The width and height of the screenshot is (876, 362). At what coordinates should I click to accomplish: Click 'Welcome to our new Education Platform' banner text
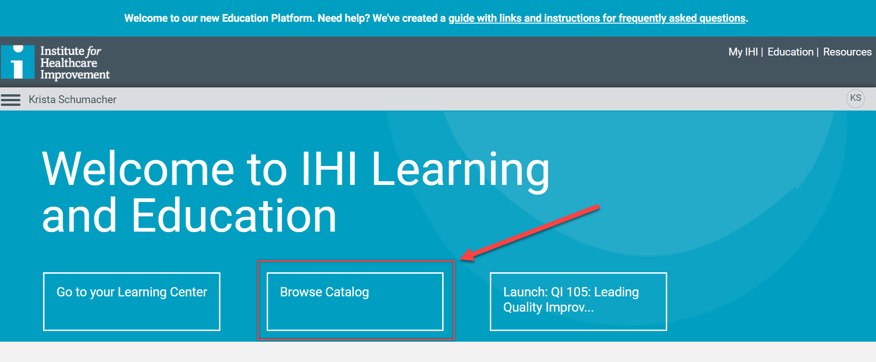pos(219,18)
